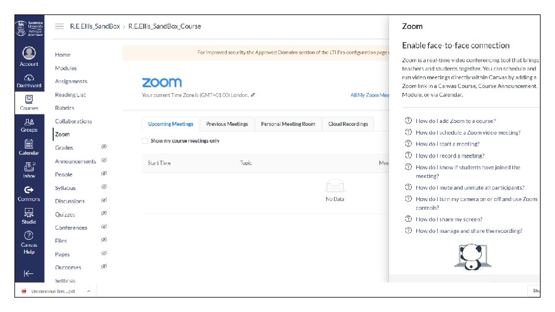Toggle the Files visibility eye icon

point(104,240)
